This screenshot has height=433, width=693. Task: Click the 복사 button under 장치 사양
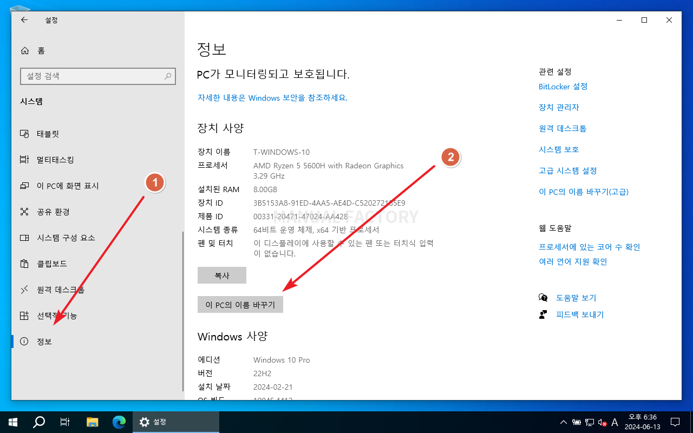coord(222,275)
